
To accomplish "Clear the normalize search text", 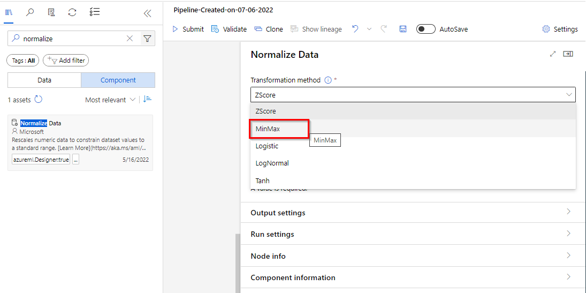I will (130, 39).
